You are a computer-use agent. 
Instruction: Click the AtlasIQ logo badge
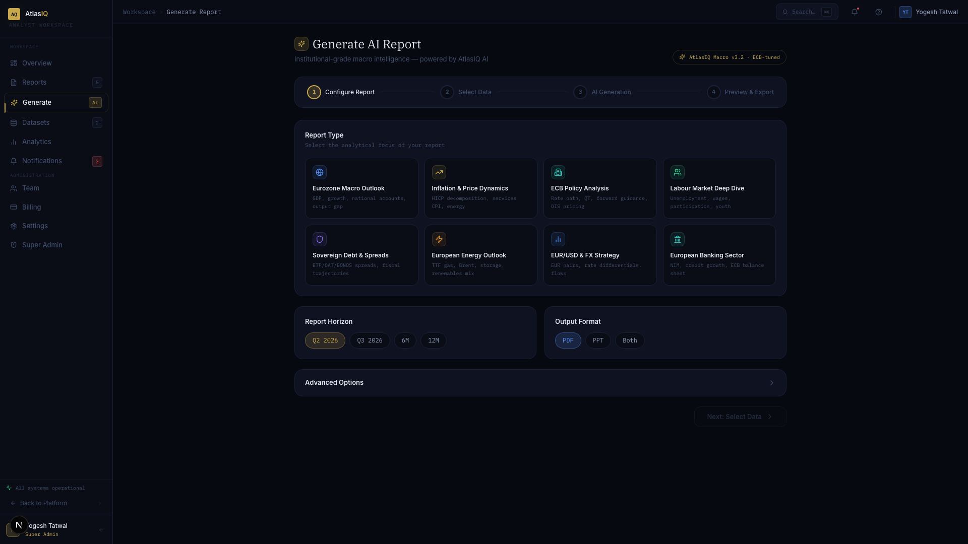click(14, 14)
